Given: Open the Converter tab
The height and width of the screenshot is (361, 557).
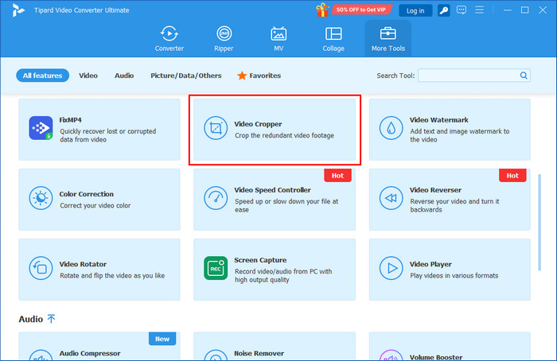Looking at the screenshot, I should click(169, 39).
